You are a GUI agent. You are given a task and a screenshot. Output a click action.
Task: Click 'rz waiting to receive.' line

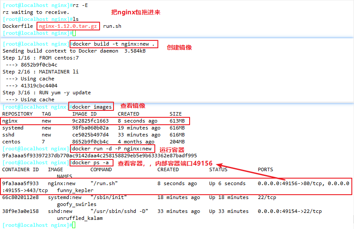36,12
